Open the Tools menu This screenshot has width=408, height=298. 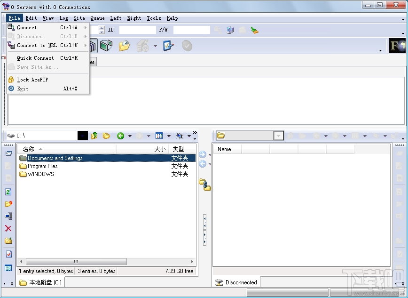pyautogui.click(x=154, y=18)
